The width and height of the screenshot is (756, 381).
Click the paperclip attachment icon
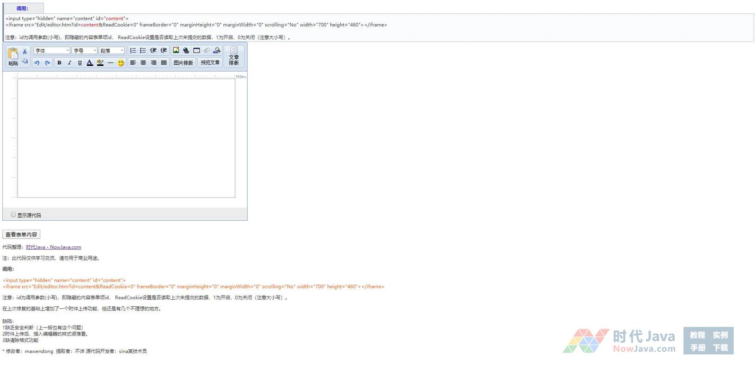206,50
